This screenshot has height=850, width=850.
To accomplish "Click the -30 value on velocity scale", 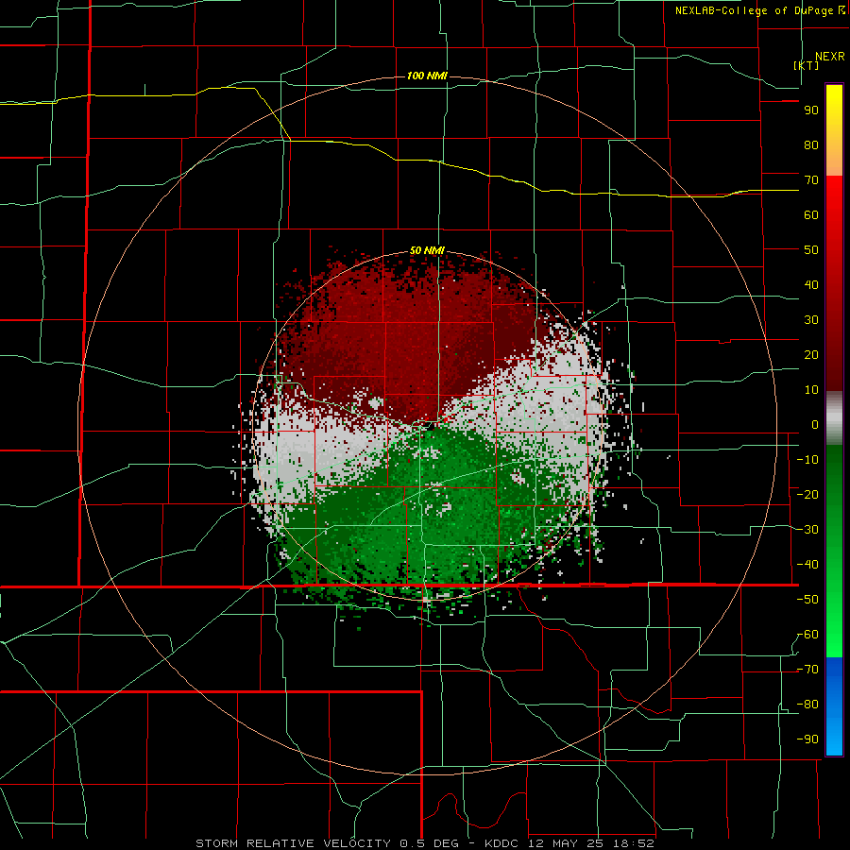I will [x=807, y=530].
